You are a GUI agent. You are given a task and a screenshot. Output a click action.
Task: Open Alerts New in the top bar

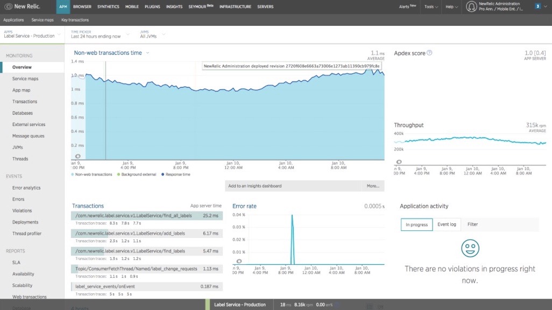click(x=407, y=6)
